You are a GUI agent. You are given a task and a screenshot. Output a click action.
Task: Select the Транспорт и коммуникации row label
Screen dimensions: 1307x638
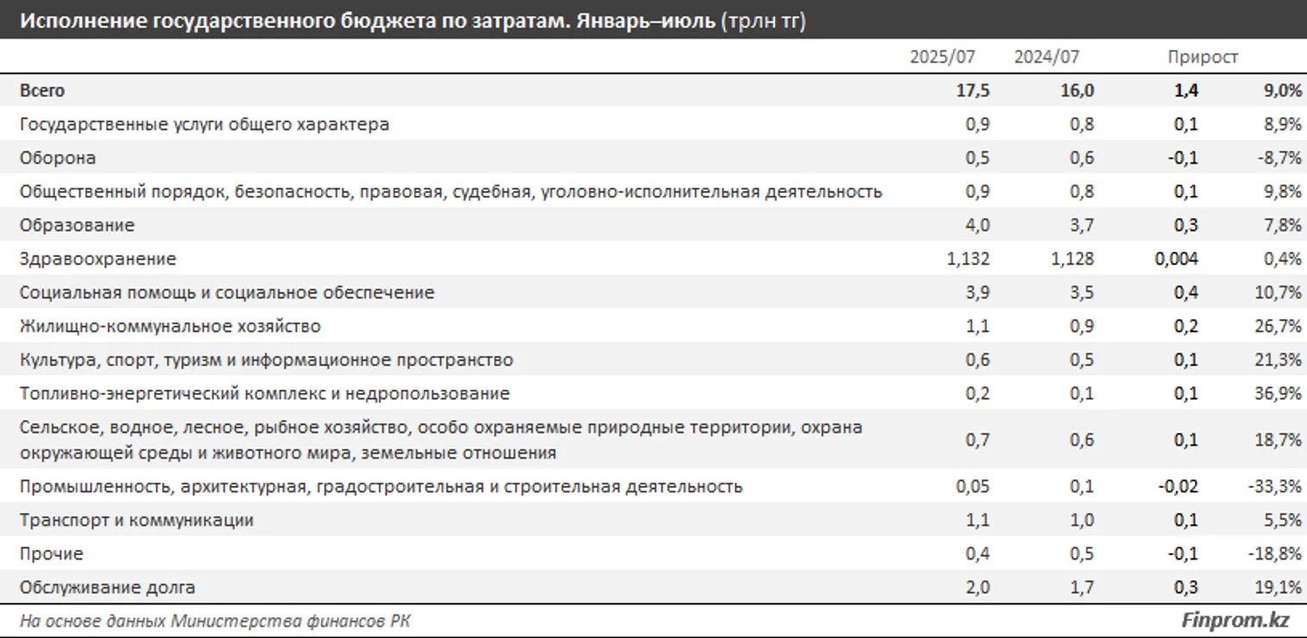click(x=136, y=520)
